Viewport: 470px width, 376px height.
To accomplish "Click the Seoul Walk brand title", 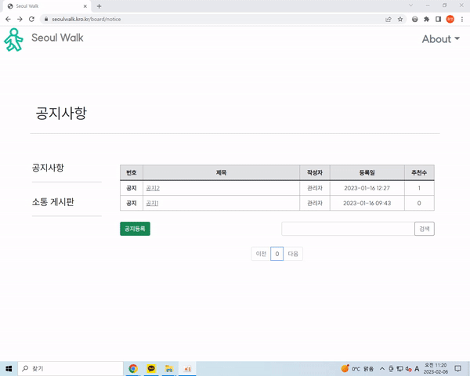I will click(57, 38).
